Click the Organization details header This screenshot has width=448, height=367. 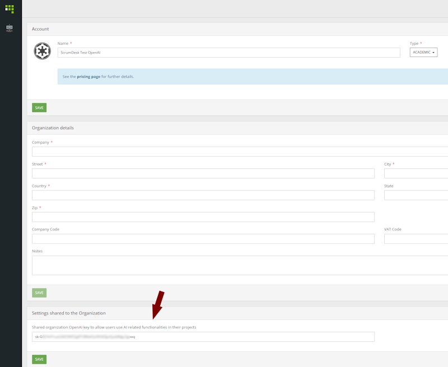pos(53,128)
